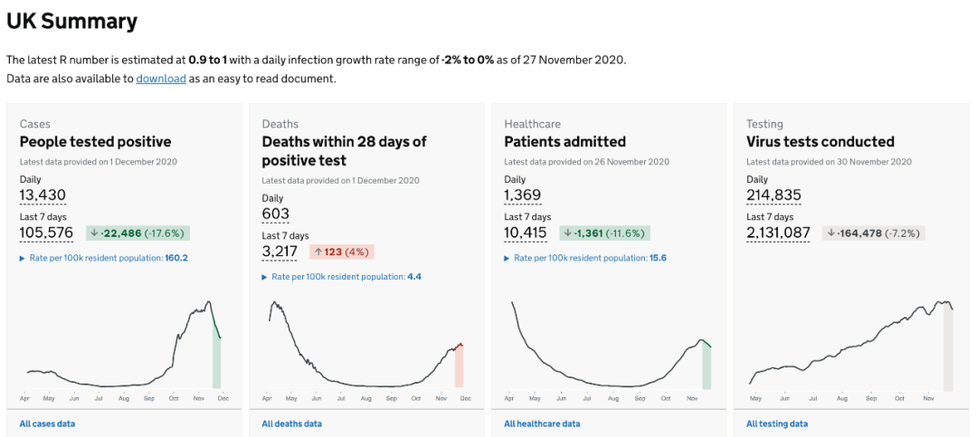Click the daily virus tests figure 214,835
This screenshot has width=977, height=437.
773,195
